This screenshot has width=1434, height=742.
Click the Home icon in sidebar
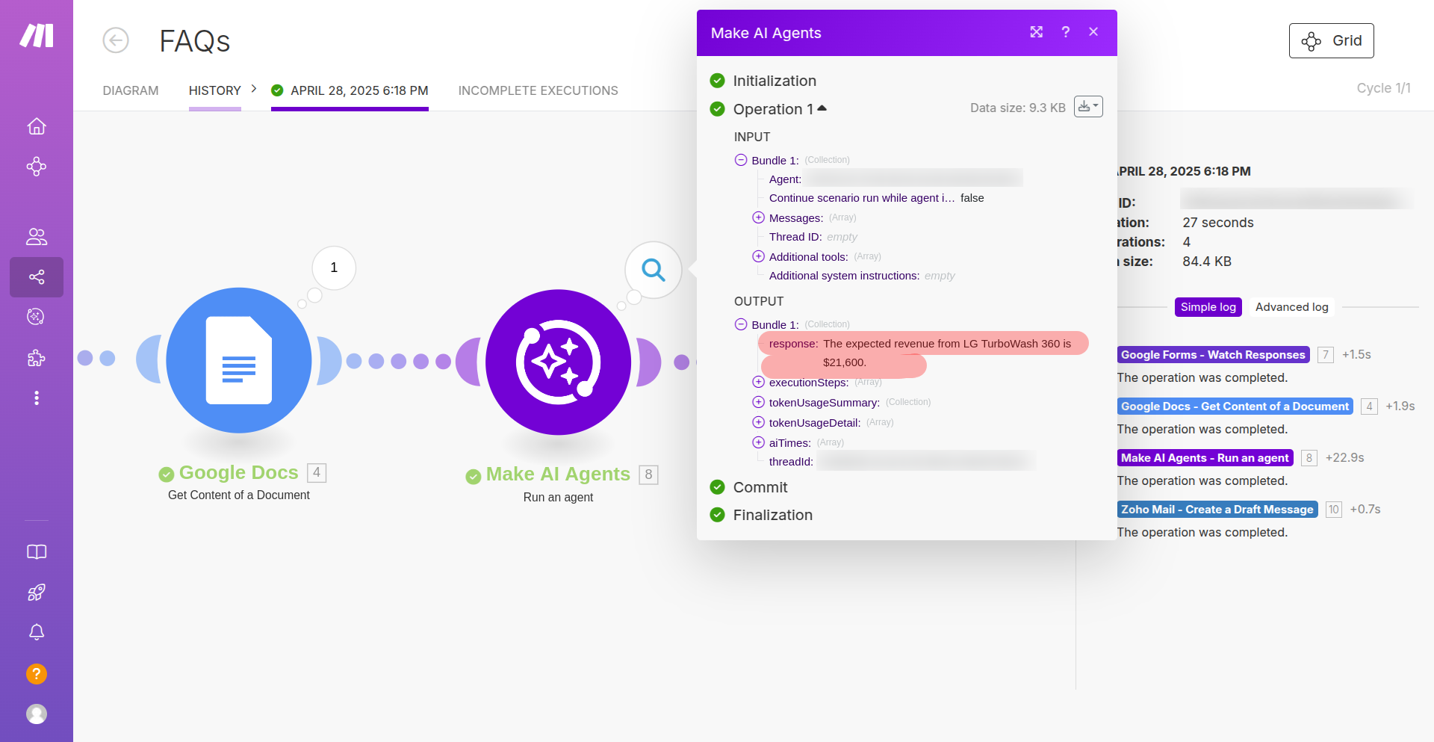tap(37, 126)
